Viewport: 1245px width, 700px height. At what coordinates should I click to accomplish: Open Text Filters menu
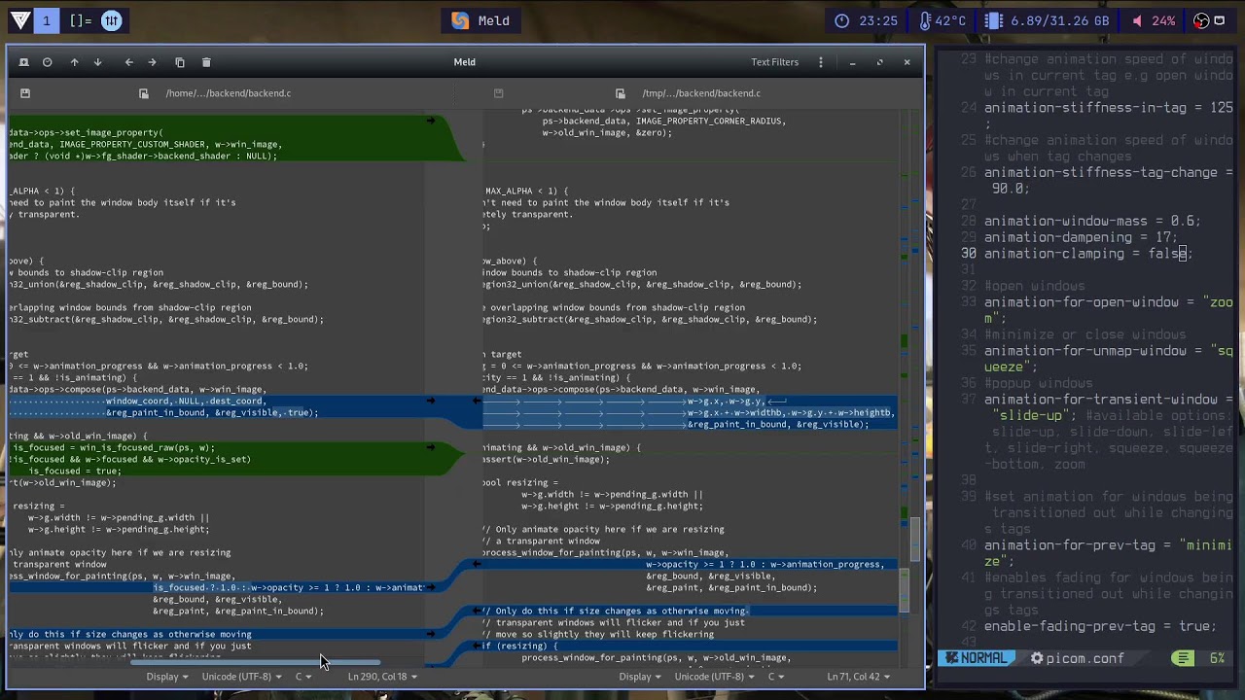(774, 62)
